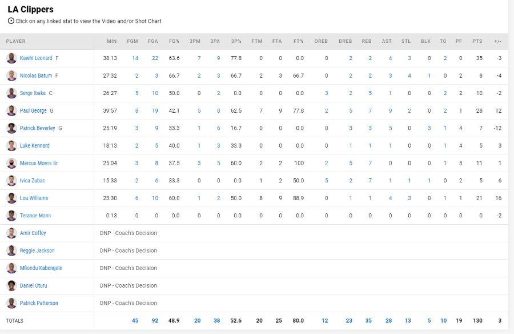Open Lou Williams' 6 made field goals
Viewport: 514px width, 334px height.
click(136, 198)
